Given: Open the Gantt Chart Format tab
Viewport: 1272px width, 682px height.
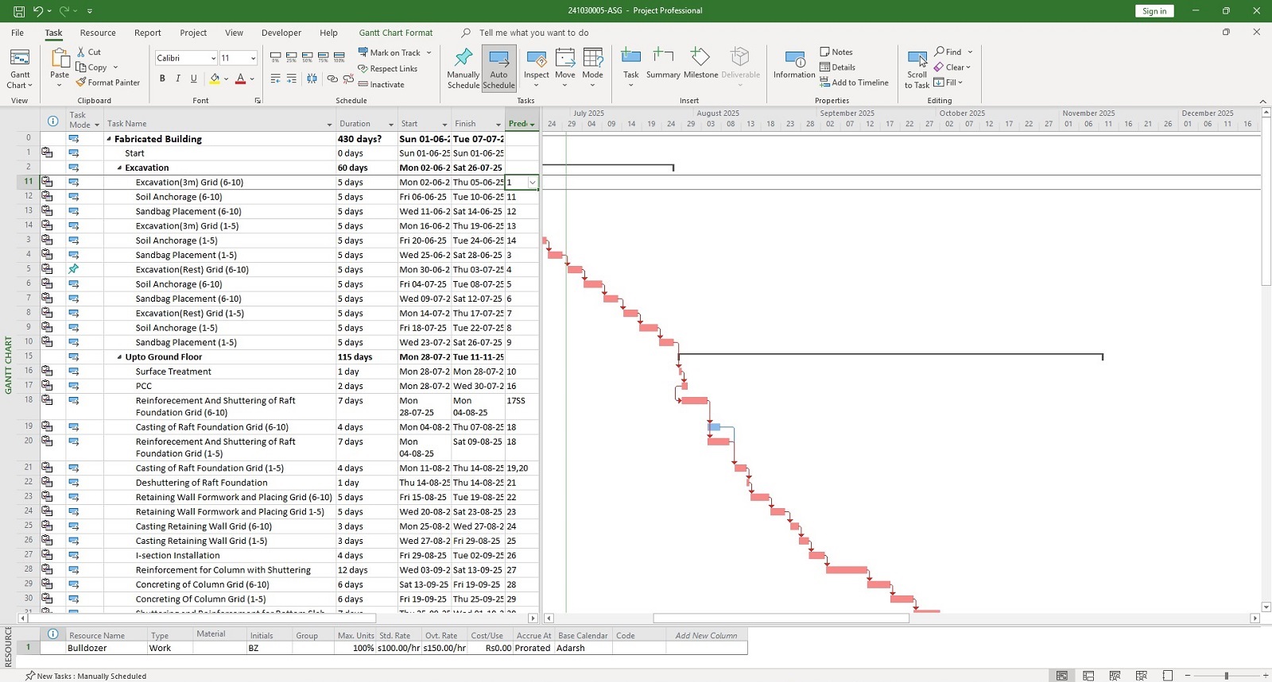Looking at the screenshot, I should [396, 33].
